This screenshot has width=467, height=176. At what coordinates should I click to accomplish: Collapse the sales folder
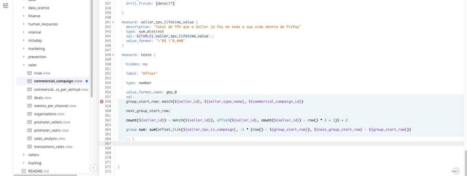tap(23, 65)
